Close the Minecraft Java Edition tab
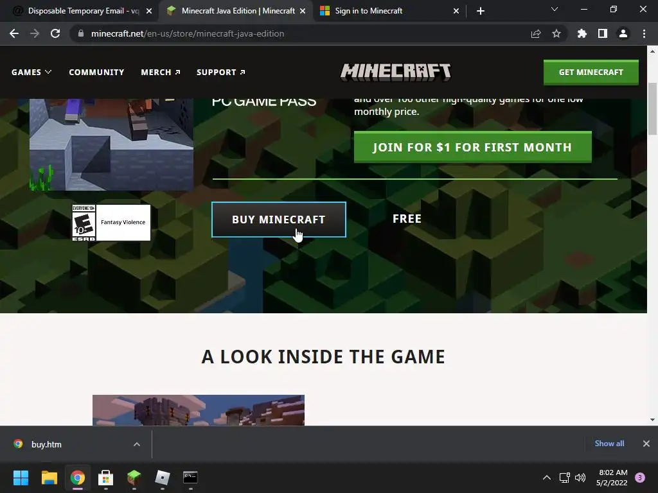658x493 pixels. 303,11
